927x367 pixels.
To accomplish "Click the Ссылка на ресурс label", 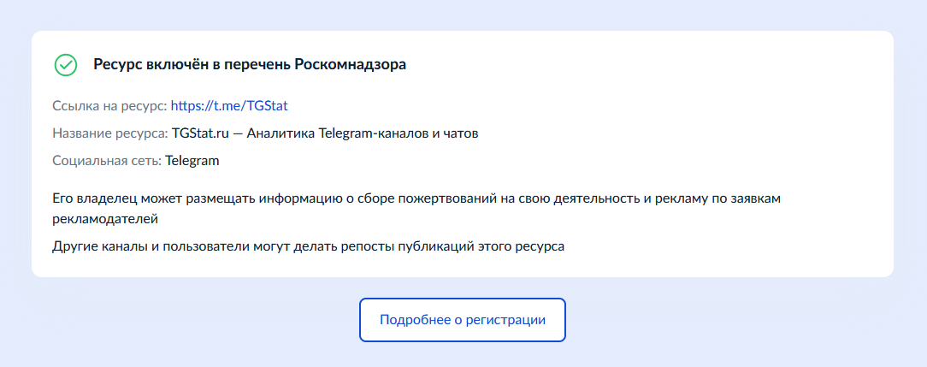I will tap(110, 106).
